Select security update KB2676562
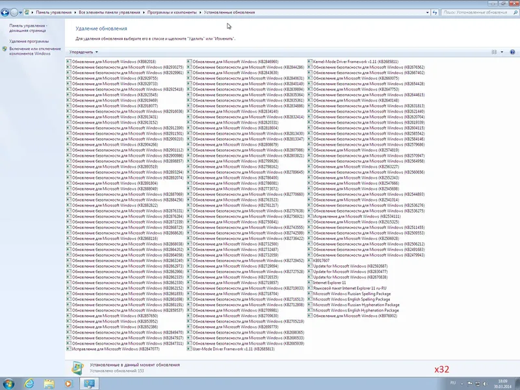The width and height of the screenshot is (520, 390). [x=369, y=67]
